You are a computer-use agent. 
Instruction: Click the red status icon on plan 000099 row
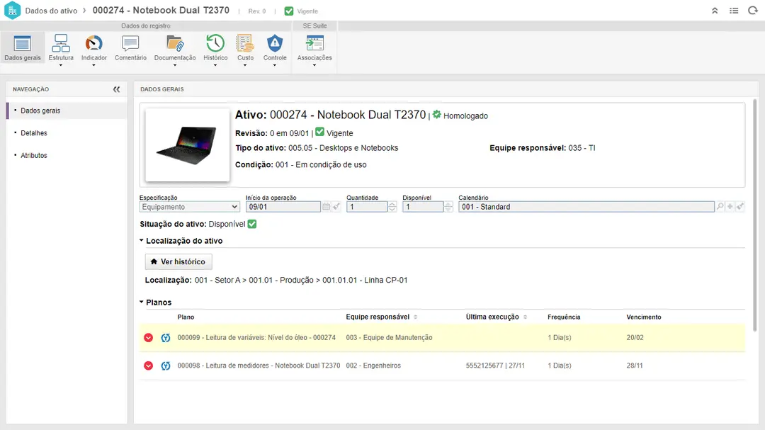(x=148, y=338)
